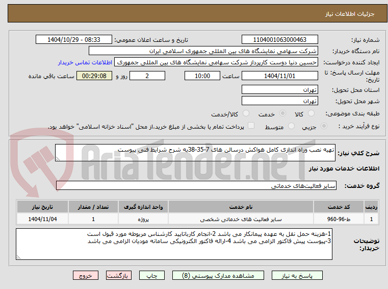388x289 pixels.
Task: Click the deadline date field 1404/11/01
Action: 279,76
